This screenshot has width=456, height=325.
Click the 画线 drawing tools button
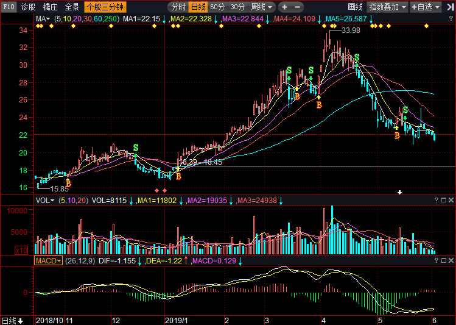click(355, 7)
